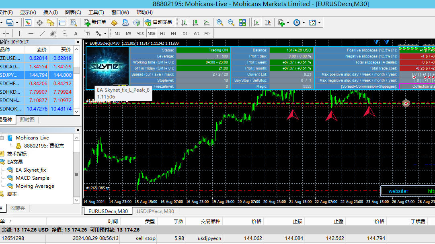Open the 帮助(H) help menu

pos(144,12)
